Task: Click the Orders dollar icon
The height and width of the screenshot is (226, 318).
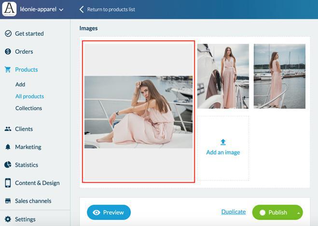Action: pyautogui.click(x=8, y=52)
